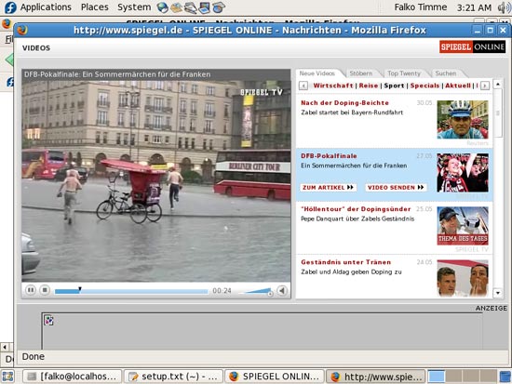512x384 pixels.
Task: Click the fans thumbnail for DFB-Pokalfinale
Action: (463, 173)
